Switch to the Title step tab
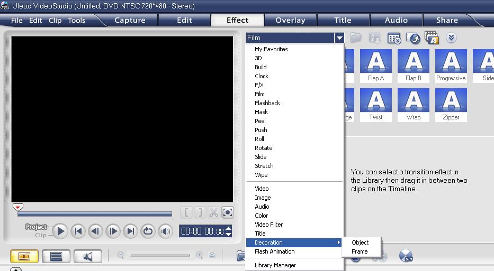The height and width of the screenshot is (271, 494). coord(343,20)
